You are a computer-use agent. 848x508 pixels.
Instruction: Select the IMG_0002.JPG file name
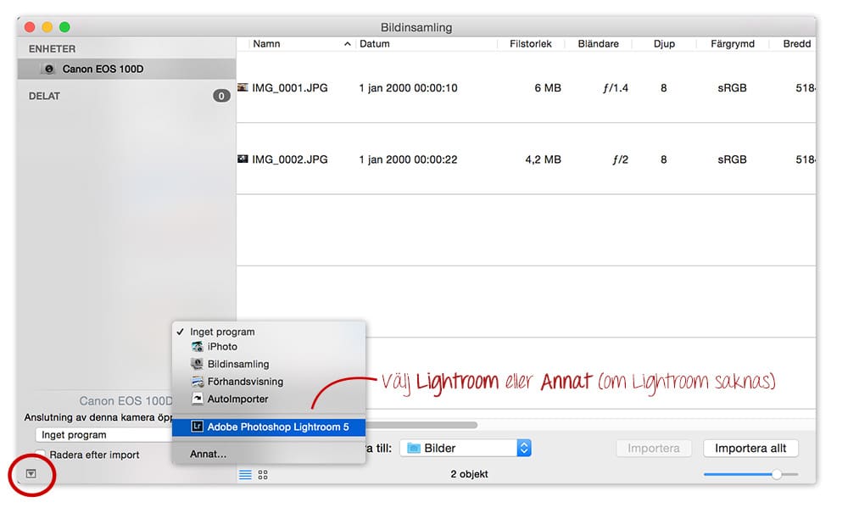(x=290, y=159)
